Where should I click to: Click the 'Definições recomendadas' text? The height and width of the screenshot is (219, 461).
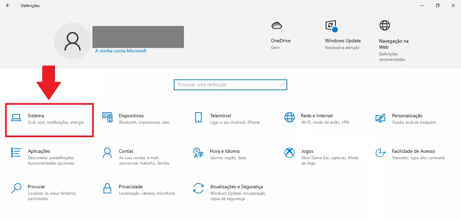click(392, 57)
